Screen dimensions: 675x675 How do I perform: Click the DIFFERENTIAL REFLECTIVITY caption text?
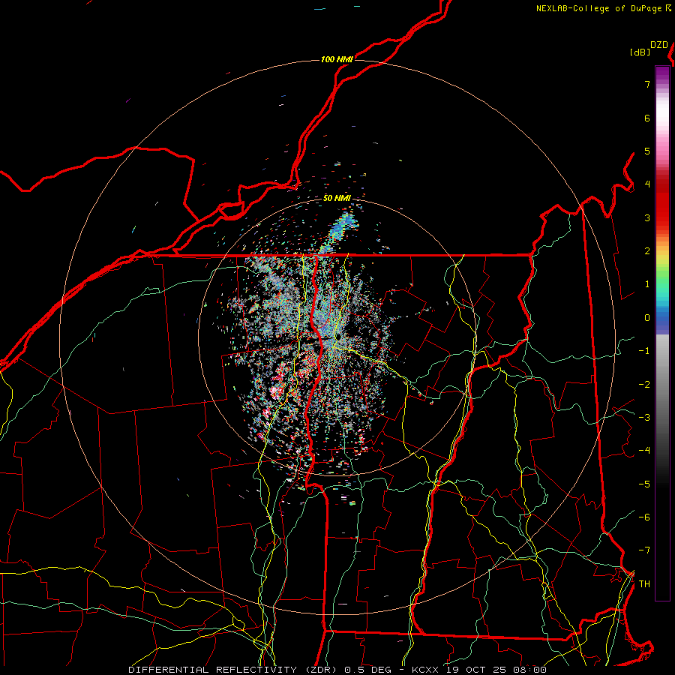[213, 670]
